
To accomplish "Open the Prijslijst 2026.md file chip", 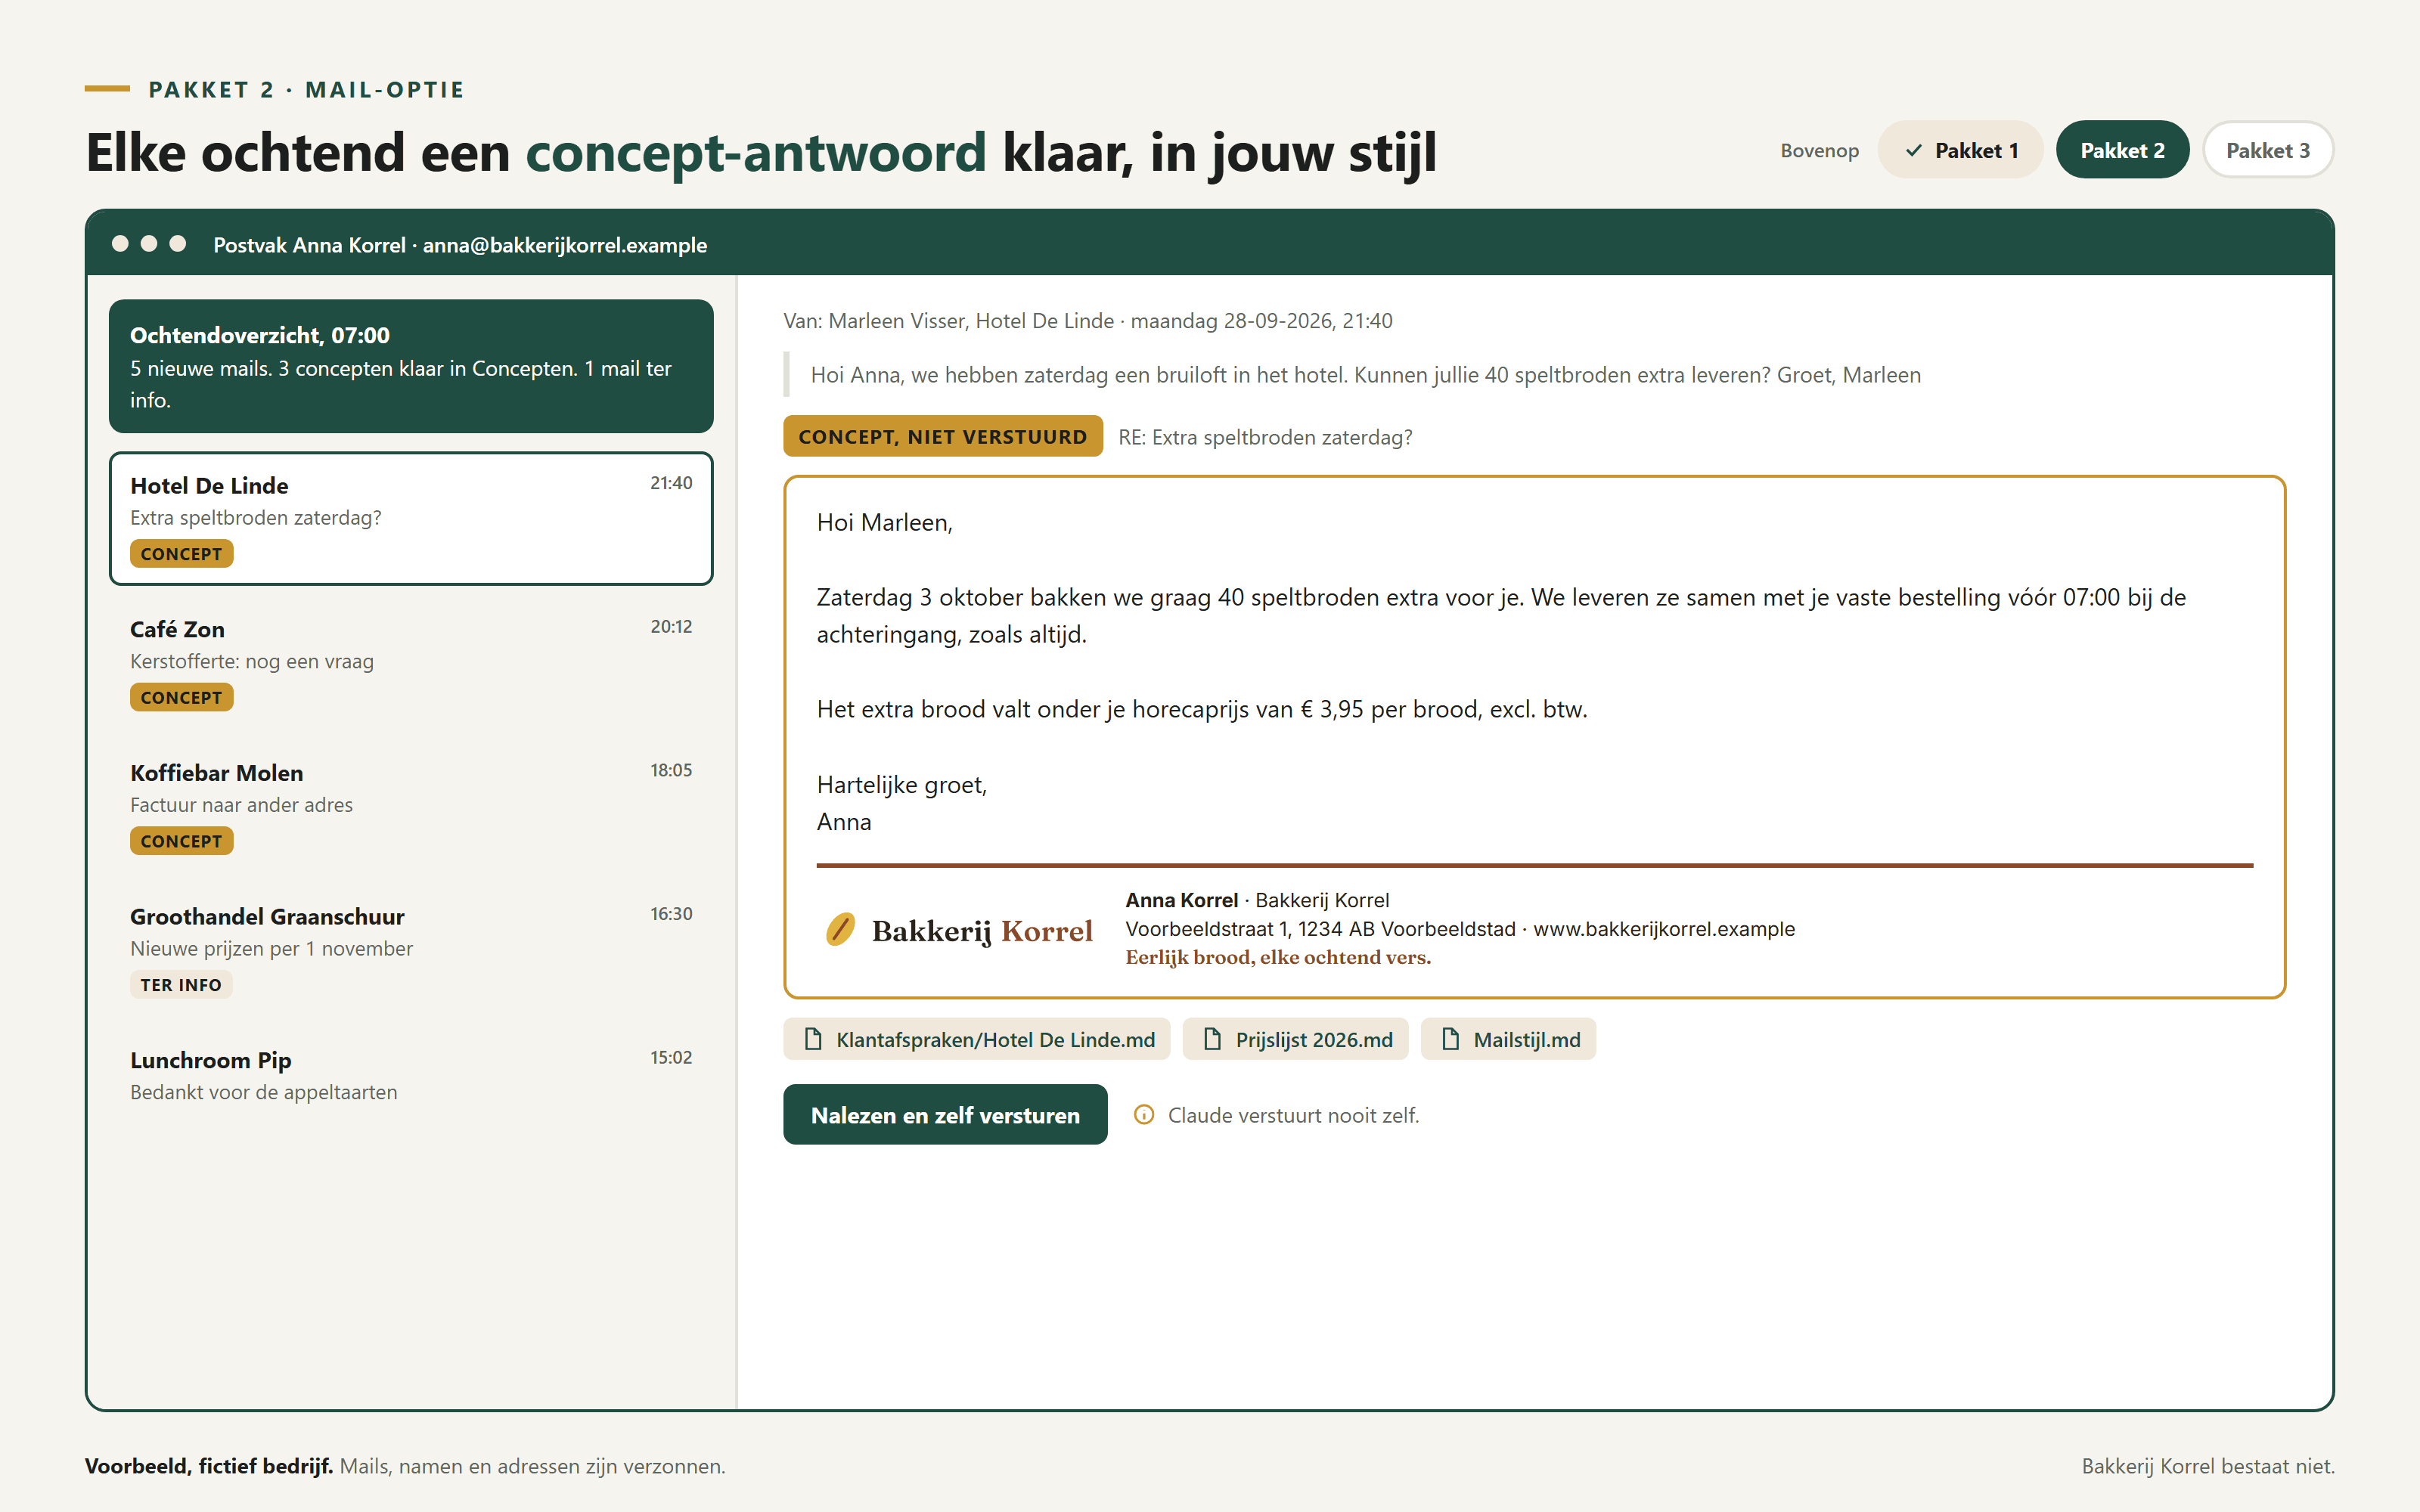I will [1295, 1039].
